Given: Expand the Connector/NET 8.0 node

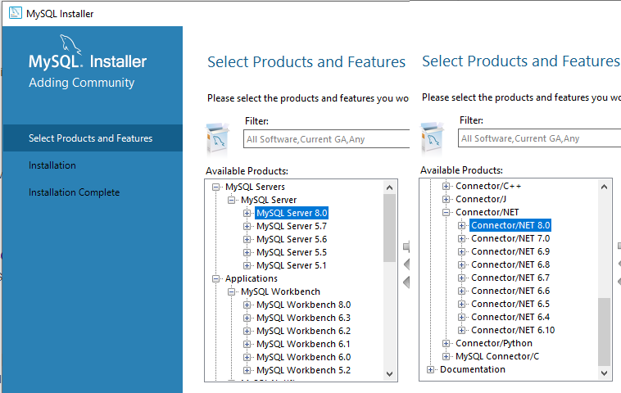Looking at the screenshot, I should (x=461, y=225).
